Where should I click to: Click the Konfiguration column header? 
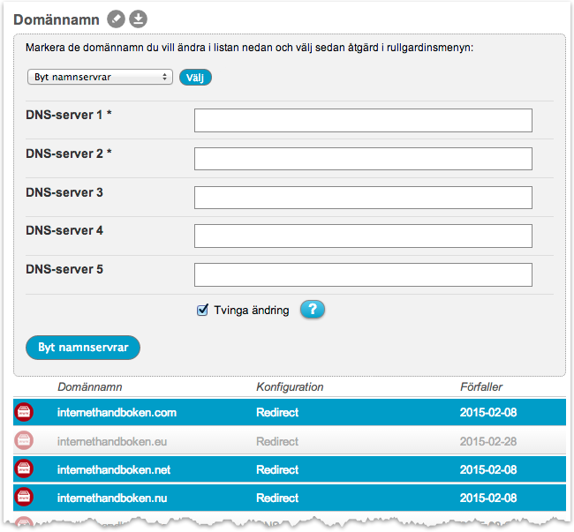(290, 386)
